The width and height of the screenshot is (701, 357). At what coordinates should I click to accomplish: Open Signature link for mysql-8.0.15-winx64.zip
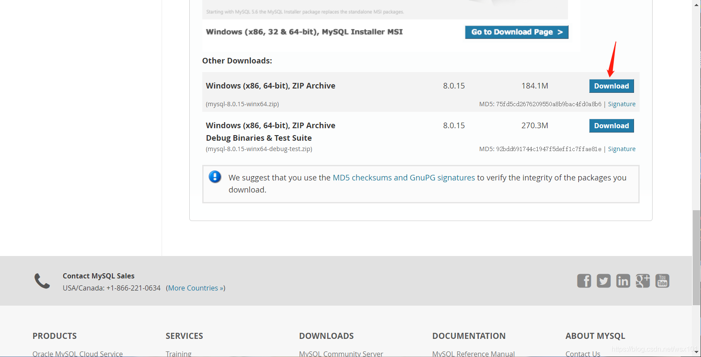(x=621, y=104)
